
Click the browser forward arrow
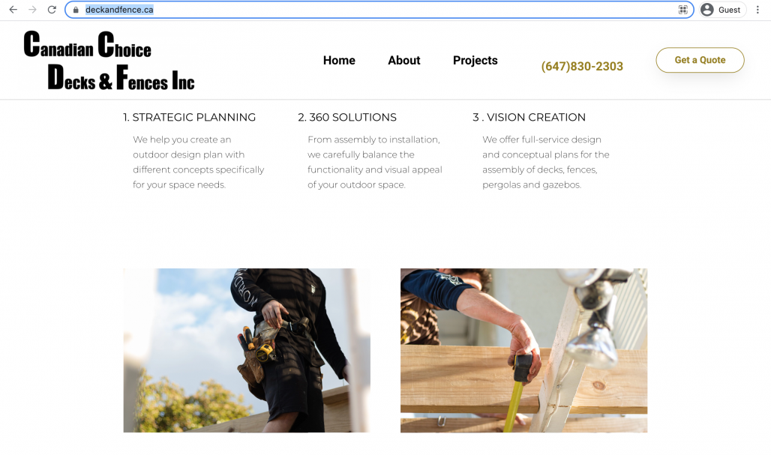[32, 9]
